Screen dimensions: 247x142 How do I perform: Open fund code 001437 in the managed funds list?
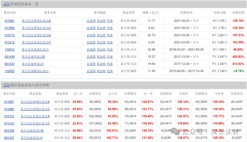[x=10, y=64]
